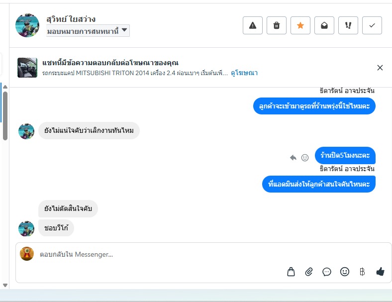
Task: Mark conversation unread with envelope icon
Action: tap(324, 25)
